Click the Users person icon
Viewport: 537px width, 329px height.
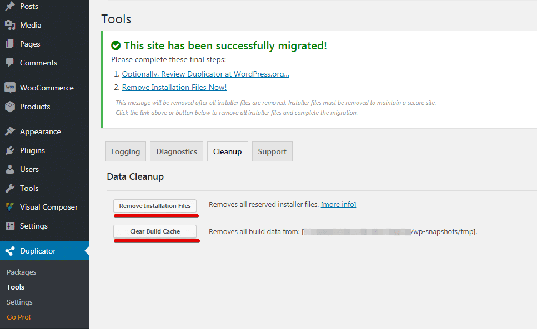(10, 169)
